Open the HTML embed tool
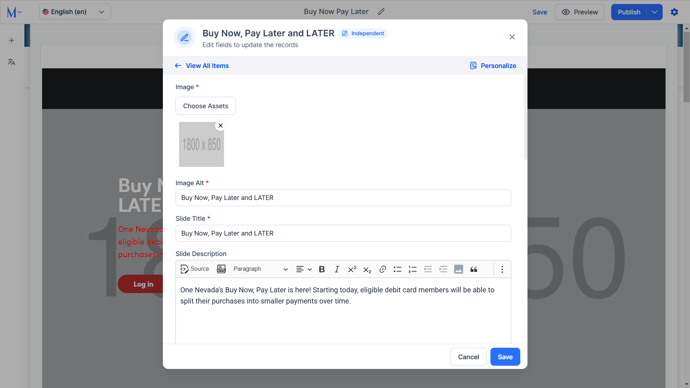Screen dimensions: 690x388 [x=221, y=269]
